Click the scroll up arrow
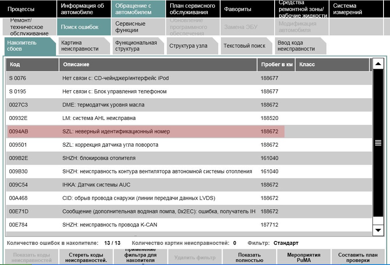The image size is (390, 265). [x=378, y=64]
